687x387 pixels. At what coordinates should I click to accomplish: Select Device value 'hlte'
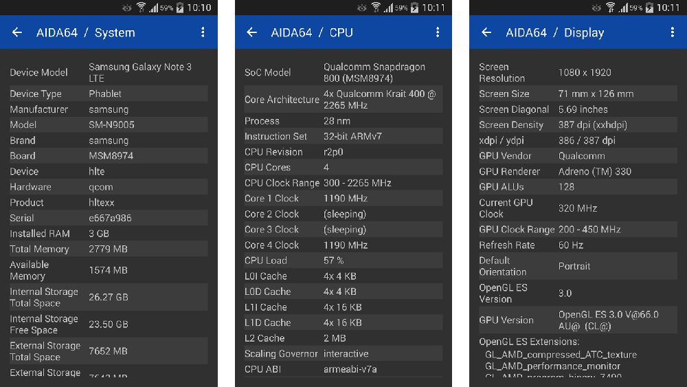click(x=96, y=171)
